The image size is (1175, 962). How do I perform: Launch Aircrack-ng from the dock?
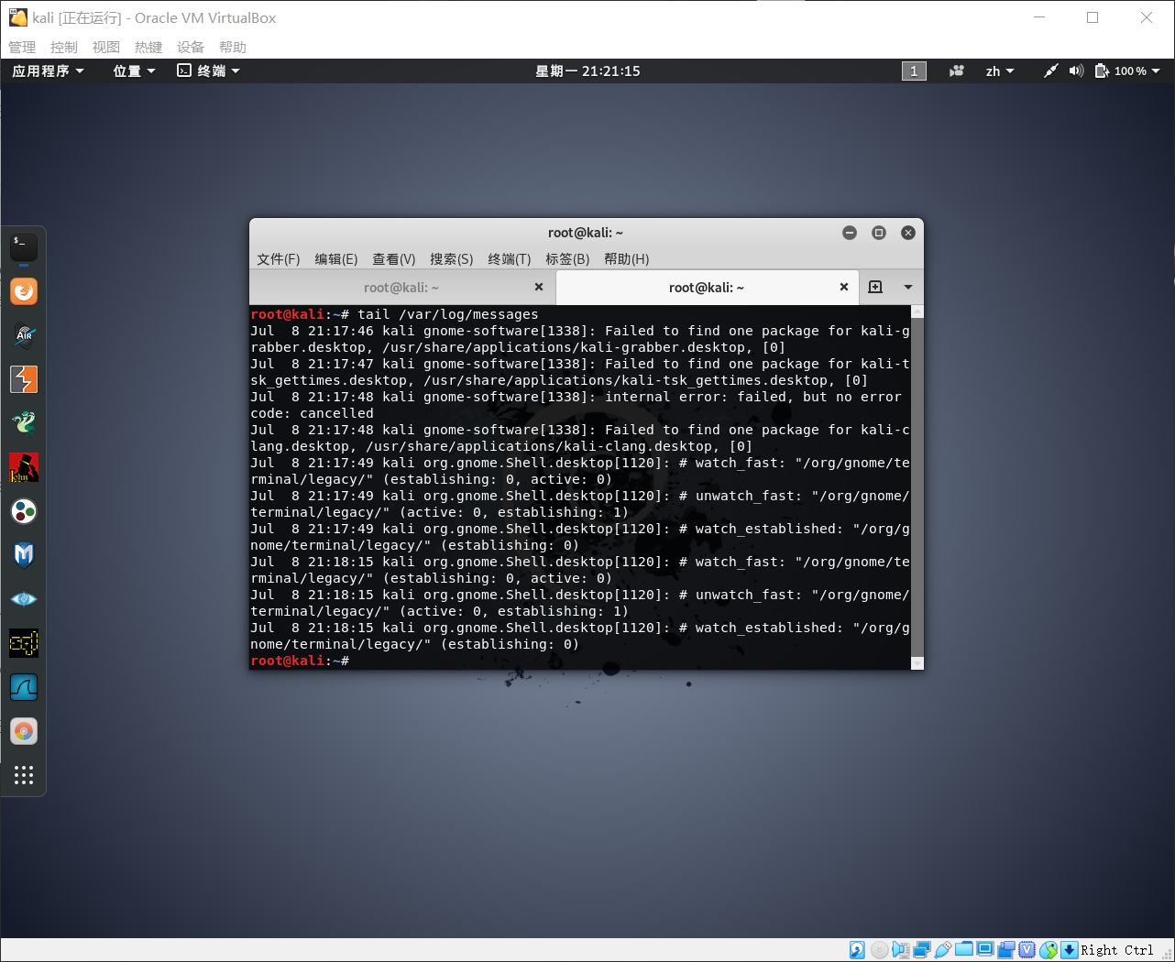[x=23, y=335]
